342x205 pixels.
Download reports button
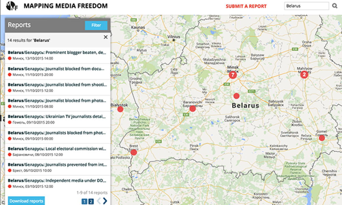(26, 201)
